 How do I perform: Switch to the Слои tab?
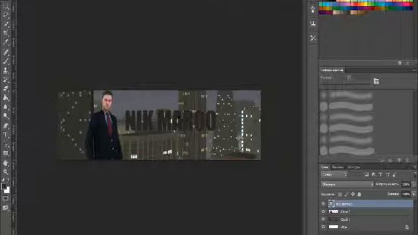click(x=325, y=167)
